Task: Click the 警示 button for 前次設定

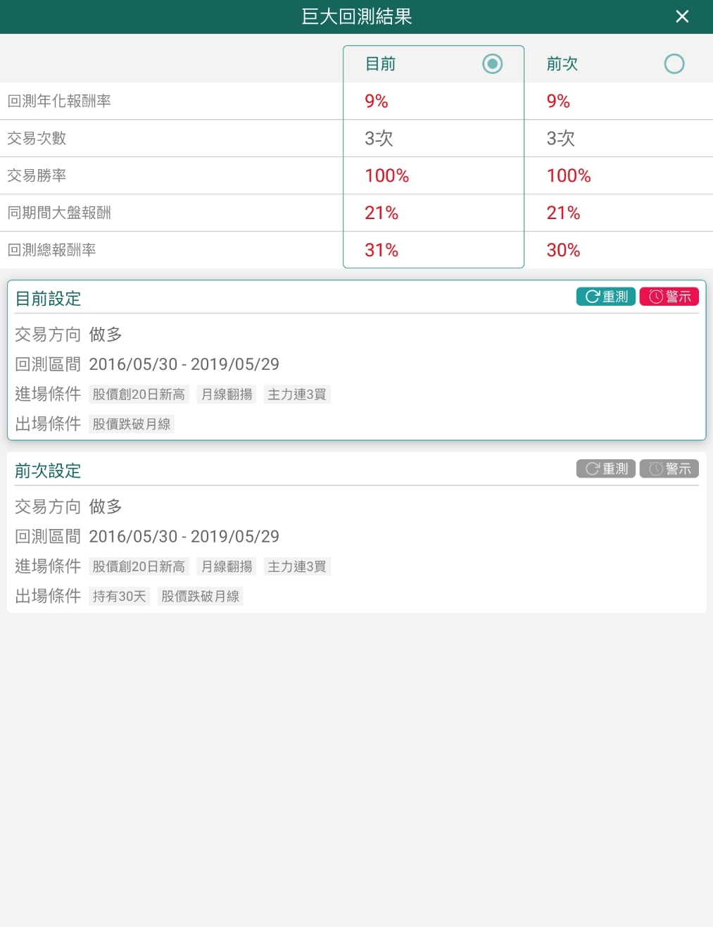Action: coord(669,468)
